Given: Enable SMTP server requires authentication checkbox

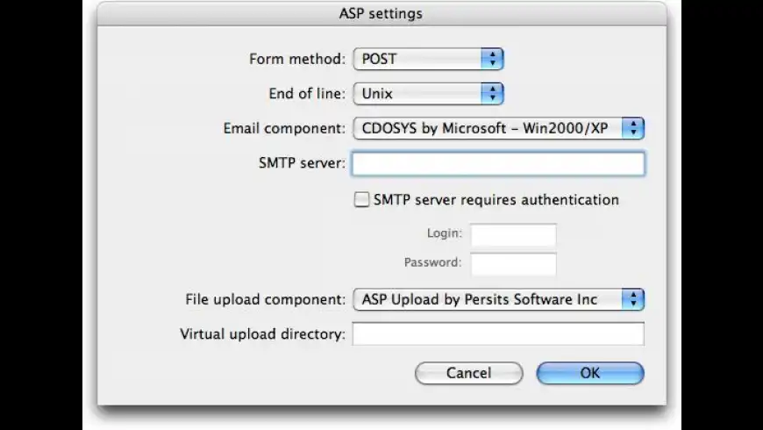Looking at the screenshot, I should (361, 200).
